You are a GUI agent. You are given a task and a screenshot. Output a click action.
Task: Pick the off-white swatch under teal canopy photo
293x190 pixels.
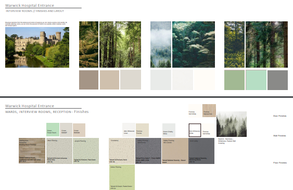(183, 80)
